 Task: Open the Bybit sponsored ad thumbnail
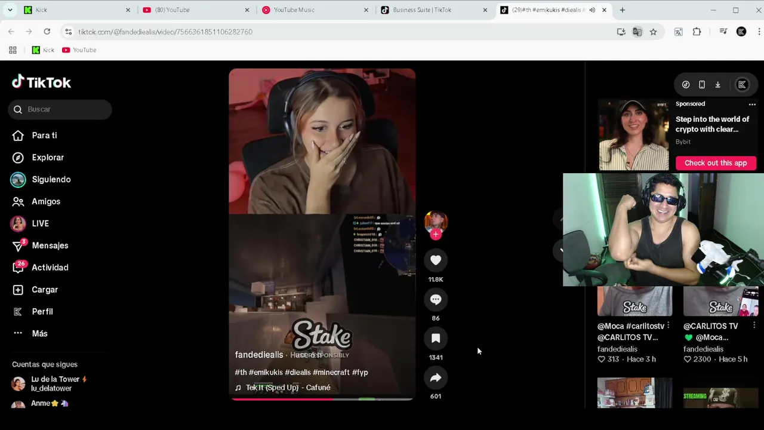[634, 135]
